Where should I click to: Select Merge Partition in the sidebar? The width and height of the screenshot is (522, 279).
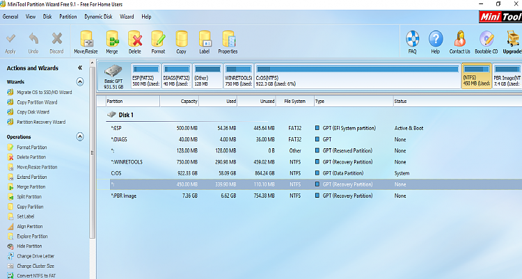[x=31, y=186]
